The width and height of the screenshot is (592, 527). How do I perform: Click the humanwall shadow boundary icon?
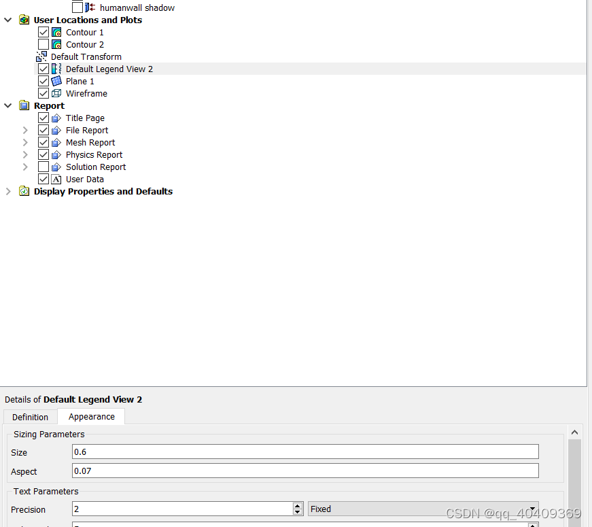click(90, 7)
